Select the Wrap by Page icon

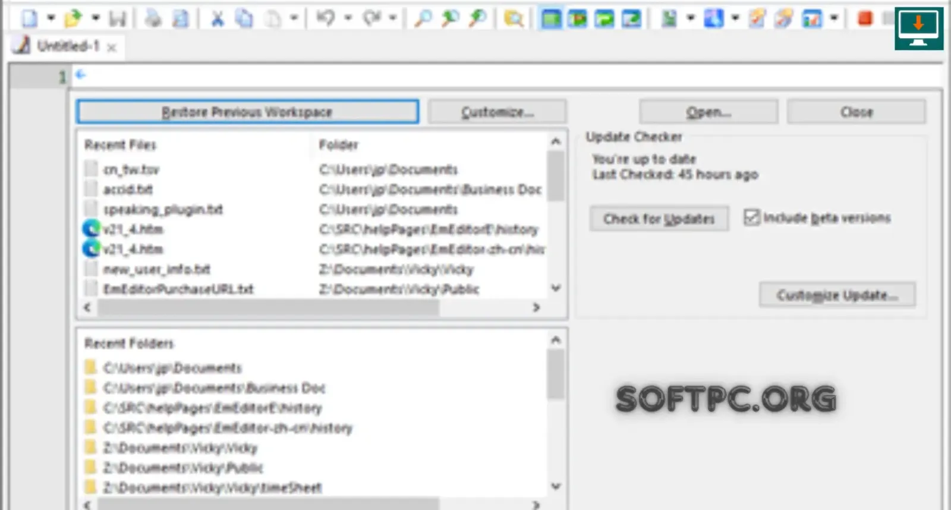[631, 18]
